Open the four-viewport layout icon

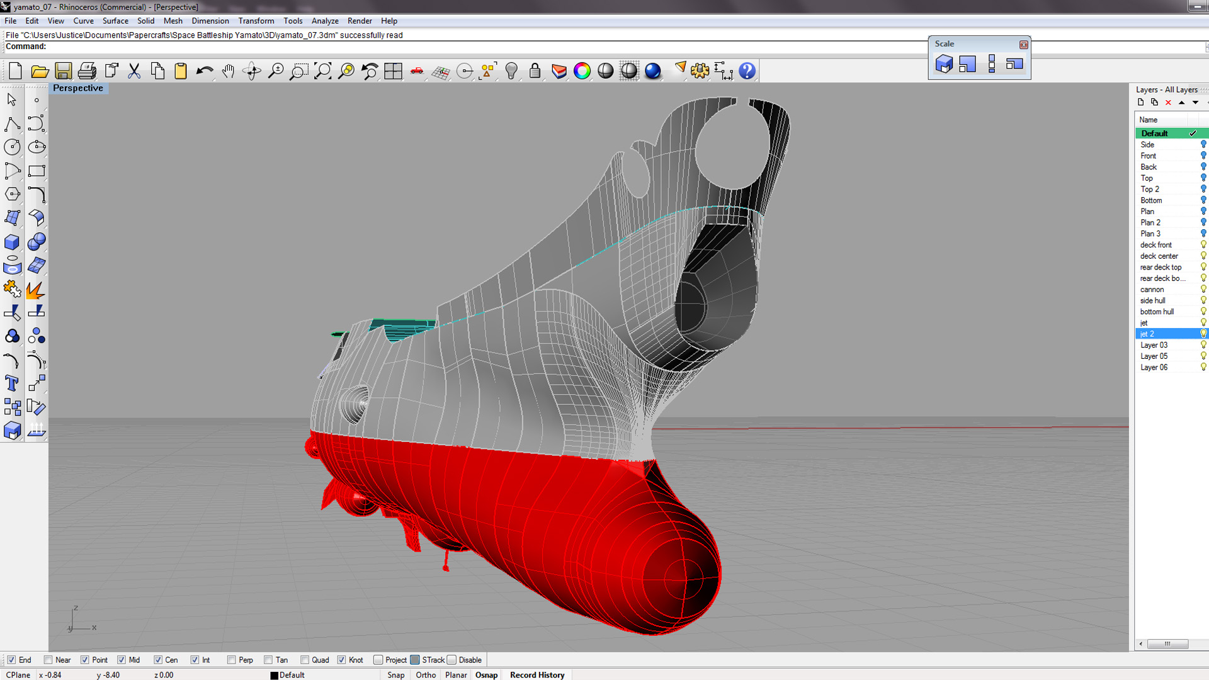(394, 71)
